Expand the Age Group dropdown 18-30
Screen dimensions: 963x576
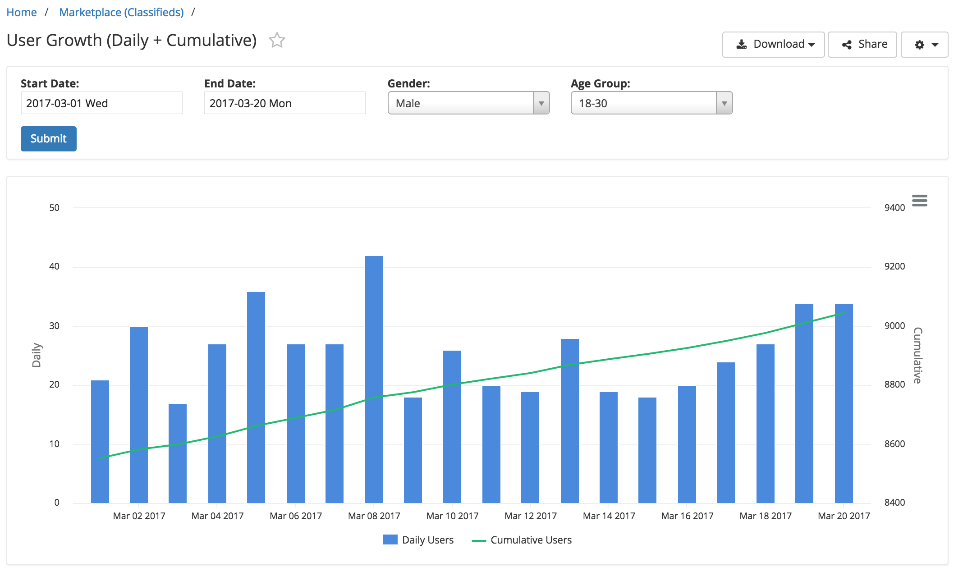point(651,103)
